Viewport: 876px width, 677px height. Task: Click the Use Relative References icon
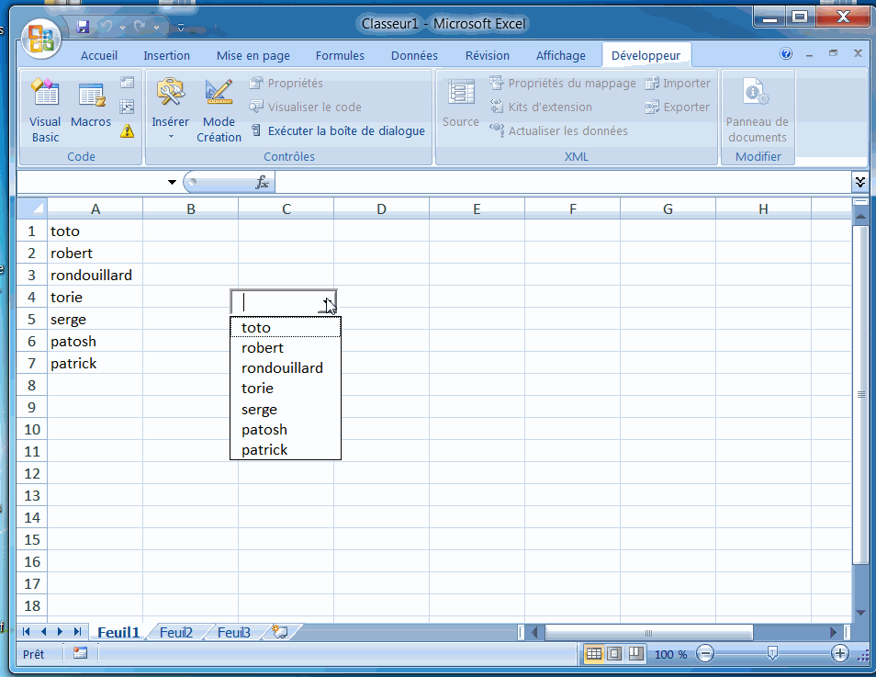pyautogui.click(x=128, y=107)
